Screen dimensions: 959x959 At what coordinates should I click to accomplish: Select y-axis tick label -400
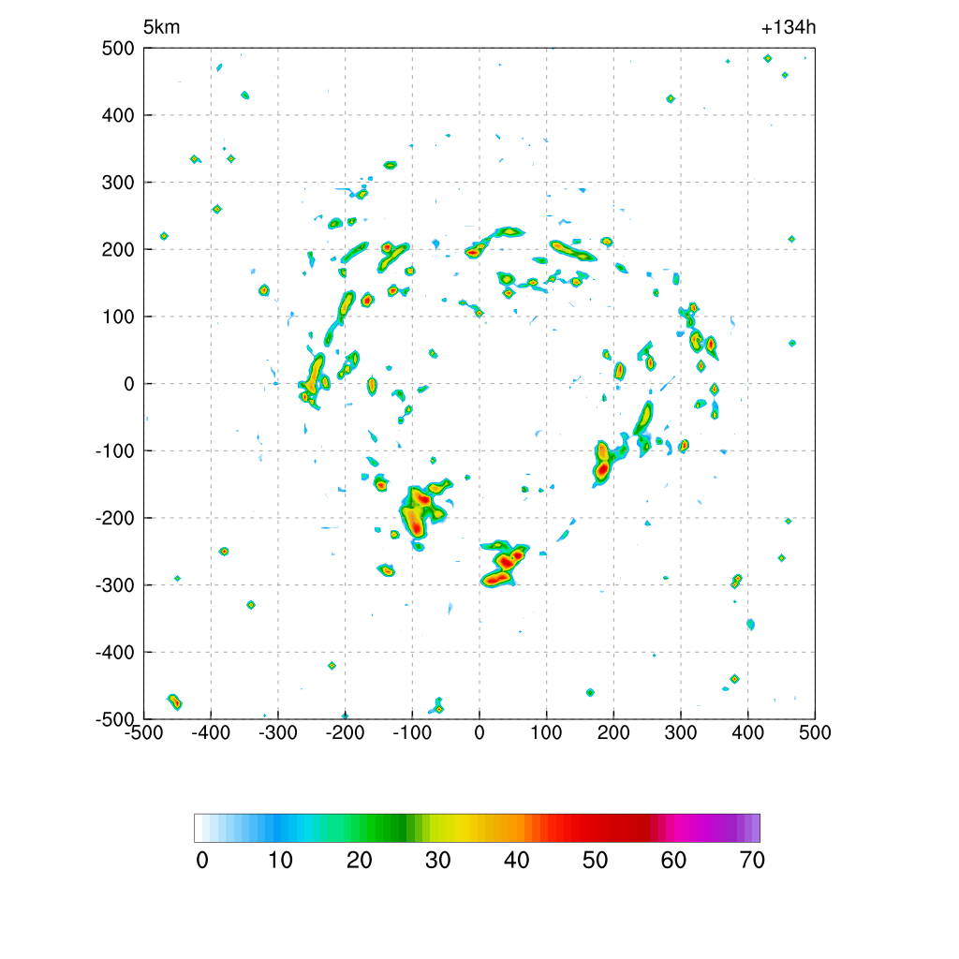115,653
